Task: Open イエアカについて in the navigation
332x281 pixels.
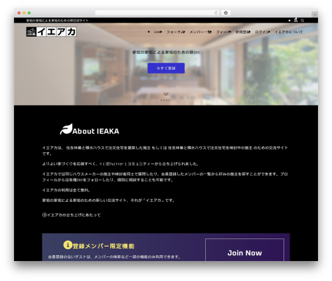Action: pyautogui.click(x=289, y=32)
